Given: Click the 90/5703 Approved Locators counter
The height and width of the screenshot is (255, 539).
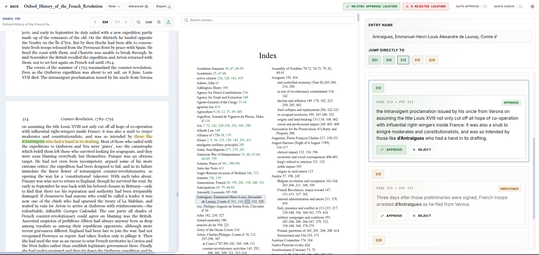Looking at the screenshot, I should 371,6.
